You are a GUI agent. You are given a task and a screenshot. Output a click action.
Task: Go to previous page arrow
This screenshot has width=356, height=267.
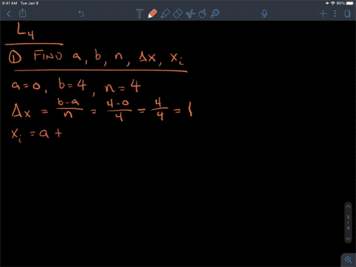point(348,206)
